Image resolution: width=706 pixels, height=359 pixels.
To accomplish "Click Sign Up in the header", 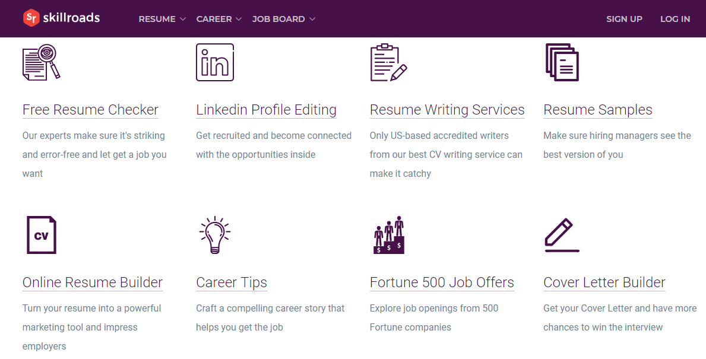I will point(624,19).
